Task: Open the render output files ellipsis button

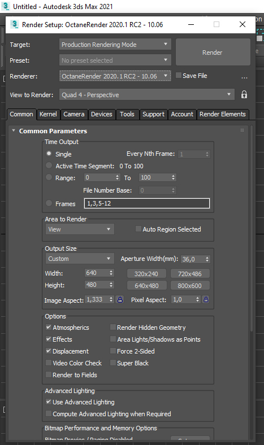Action: tap(244, 77)
